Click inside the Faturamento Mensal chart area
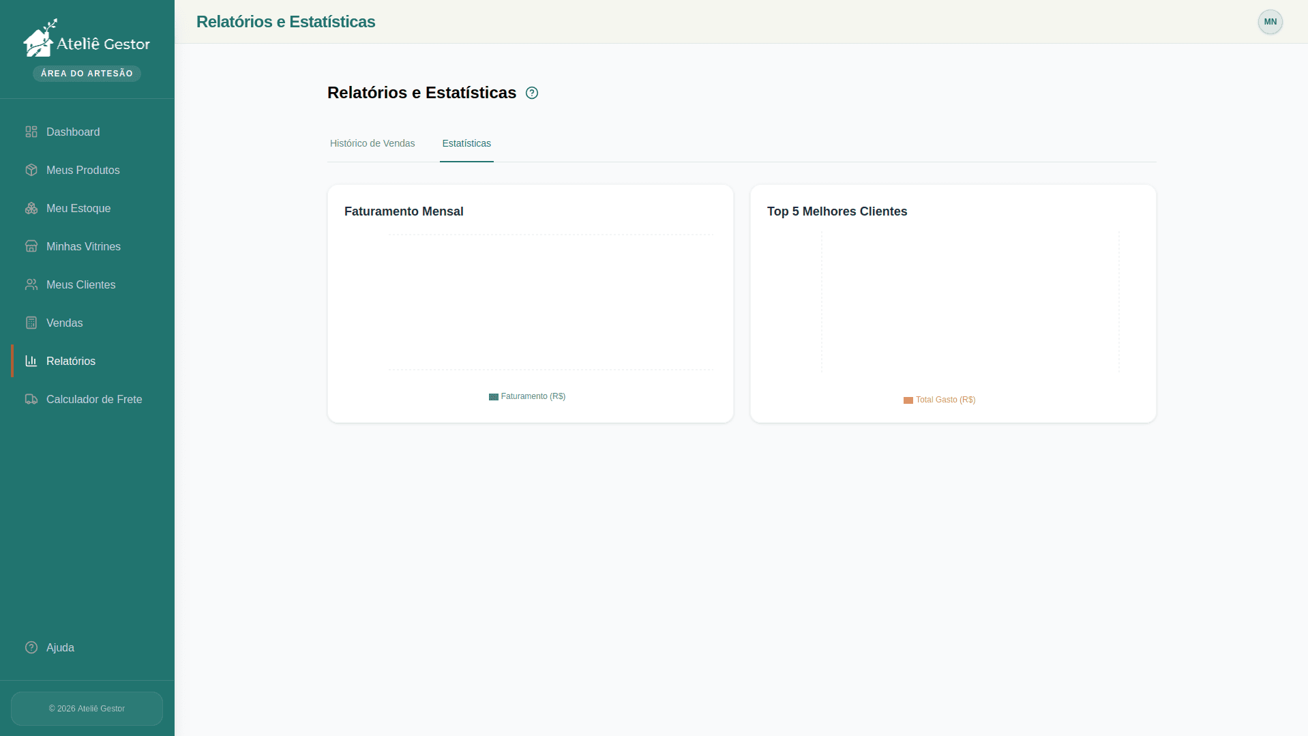This screenshot has height=736, width=1308. 551,302
